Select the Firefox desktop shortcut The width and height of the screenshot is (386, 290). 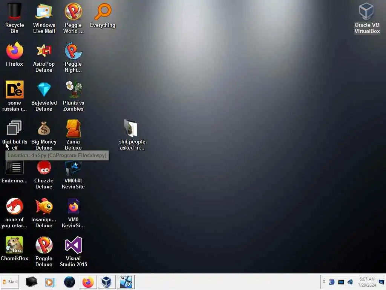15,54
